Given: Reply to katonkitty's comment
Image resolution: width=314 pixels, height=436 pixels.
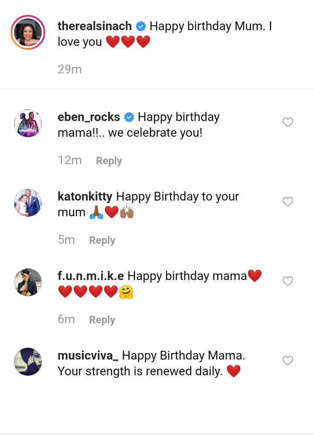Looking at the screenshot, I should [102, 240].
